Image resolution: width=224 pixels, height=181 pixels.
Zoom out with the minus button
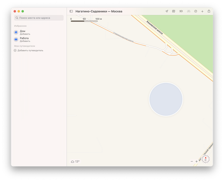pos(192,161)
